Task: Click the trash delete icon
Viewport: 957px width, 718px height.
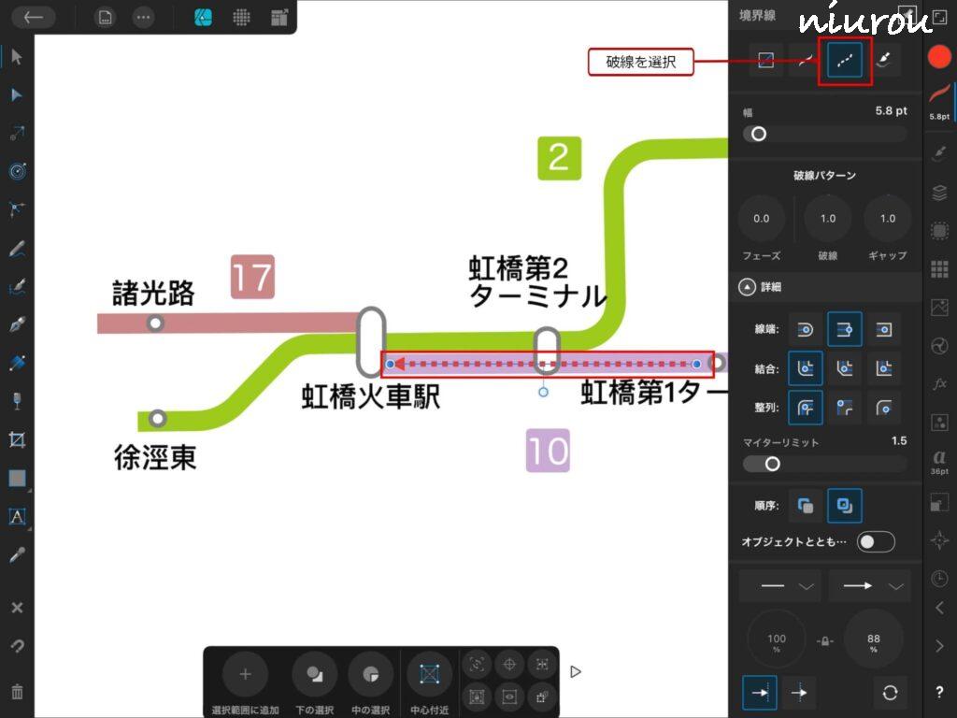Action: pos(17,692)
